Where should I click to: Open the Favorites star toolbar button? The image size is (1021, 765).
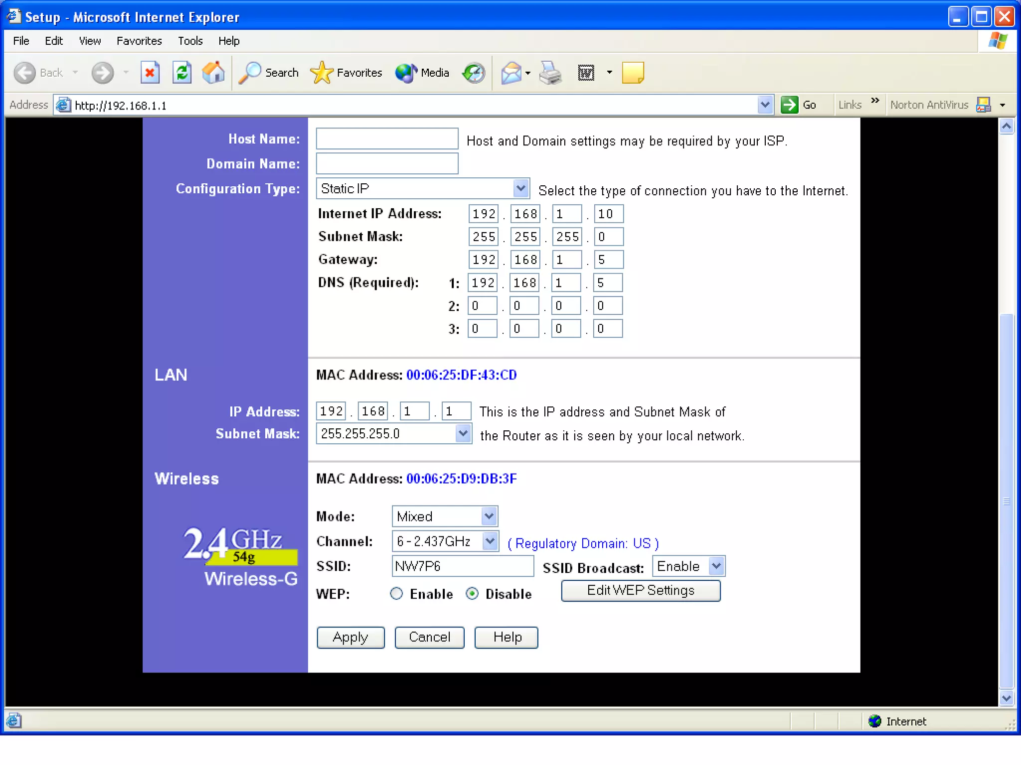point(346,73)
